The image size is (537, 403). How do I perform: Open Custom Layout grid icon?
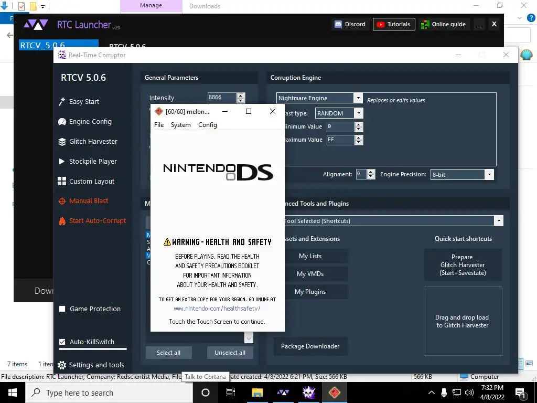(62, 181)
